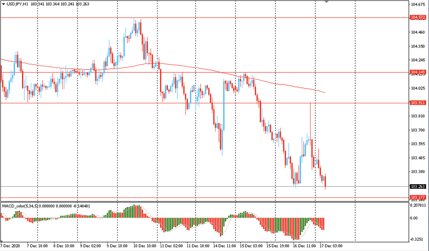
Task: Click the 103.485 value on price scale
Action: click(418, 158)
